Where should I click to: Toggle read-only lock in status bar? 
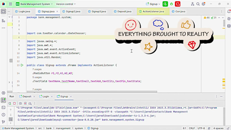[228, 128]
